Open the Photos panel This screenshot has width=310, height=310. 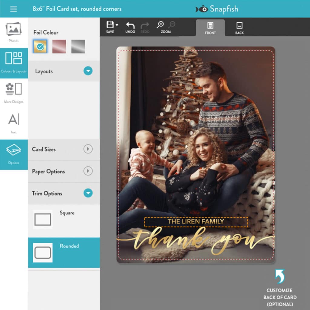point(14,32)
